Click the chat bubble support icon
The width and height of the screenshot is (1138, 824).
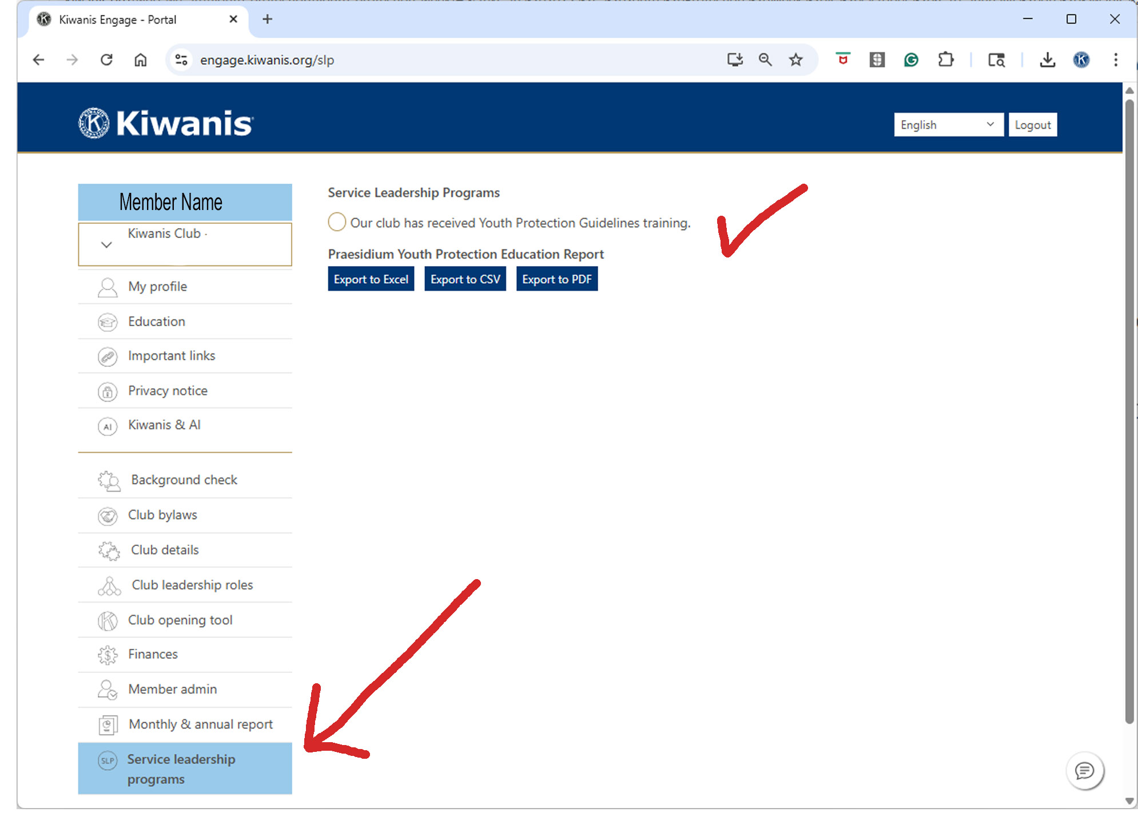[x=1084, y=771]
